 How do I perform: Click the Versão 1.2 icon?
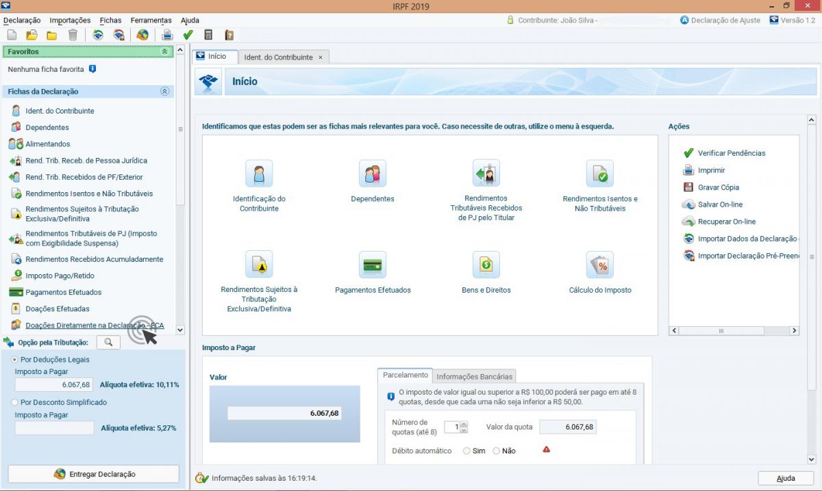(774, 20)
